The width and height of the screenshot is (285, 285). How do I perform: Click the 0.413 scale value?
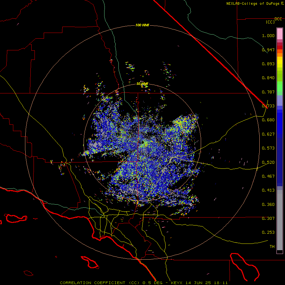point(268,190)
